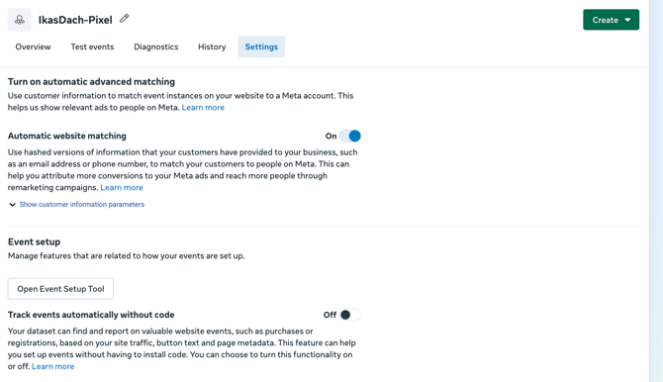Click the dataset pixel icon beside IkasDach-Pixel
Screen dimensions: 663x382
coord(20,20)
